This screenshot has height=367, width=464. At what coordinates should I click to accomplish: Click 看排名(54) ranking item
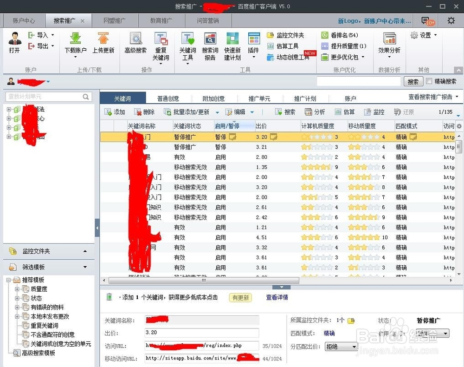click(x=340, y=35)
